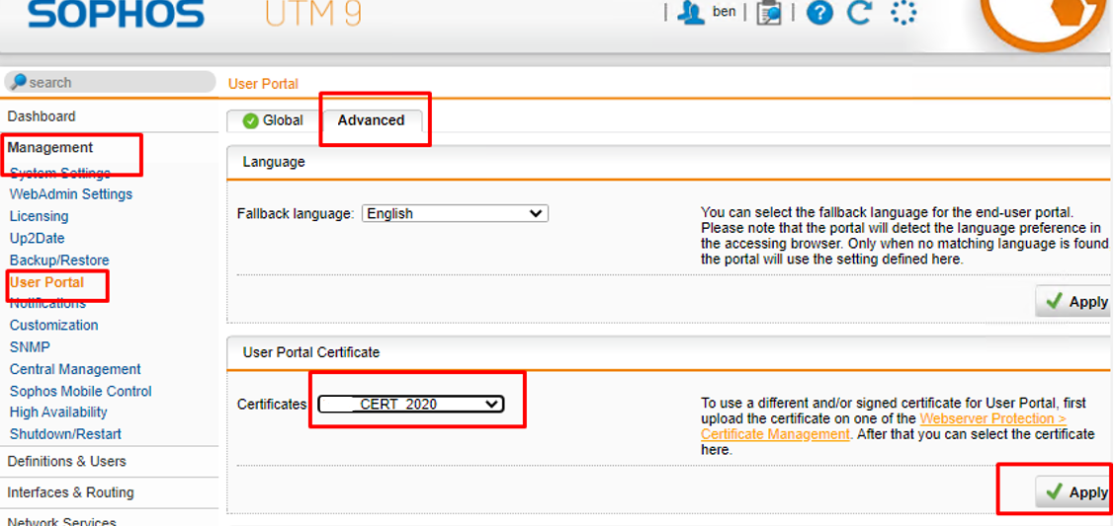Open High Availability
The image size is (1116, 526).
[58, 412]
